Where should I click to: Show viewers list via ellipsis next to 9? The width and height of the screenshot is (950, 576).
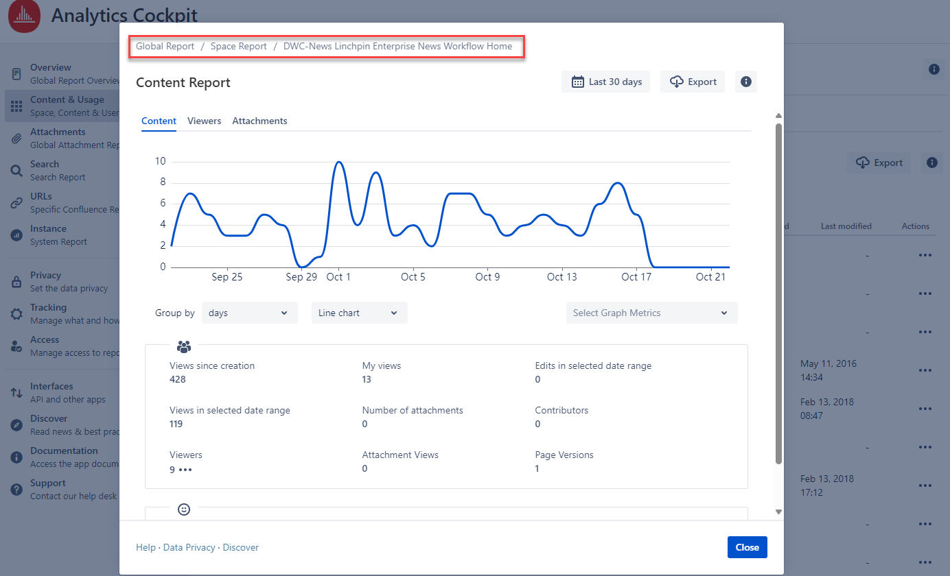[185, 470]
